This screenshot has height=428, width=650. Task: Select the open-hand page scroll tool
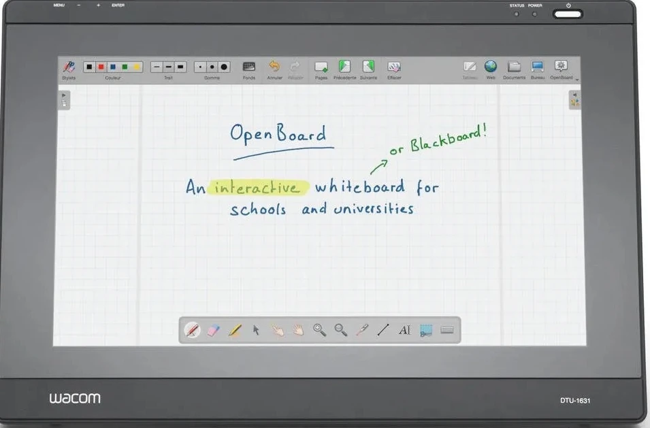(x=298, y=330)
